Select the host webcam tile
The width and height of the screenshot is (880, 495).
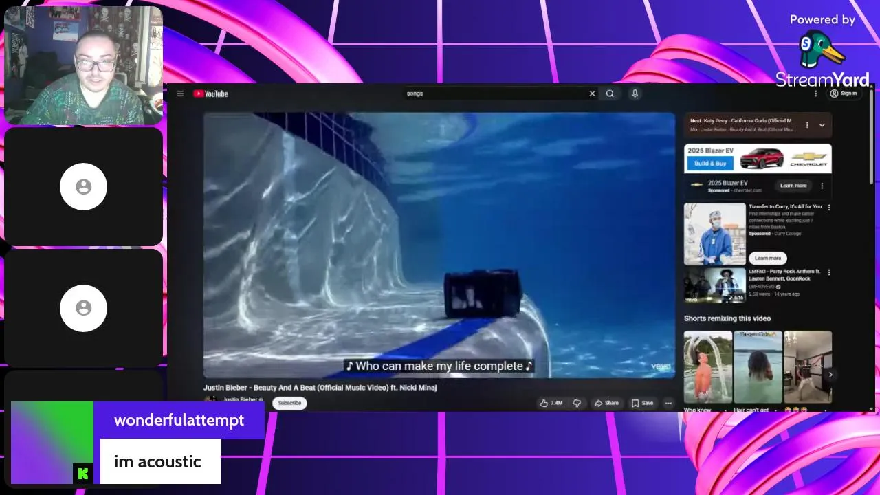[83, 65]
